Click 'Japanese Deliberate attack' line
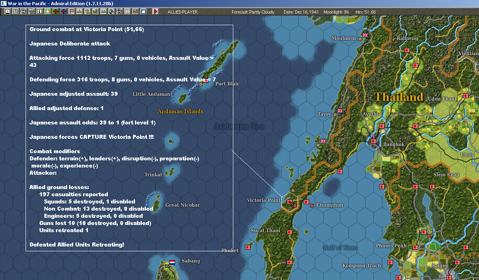 click(70, 43)
